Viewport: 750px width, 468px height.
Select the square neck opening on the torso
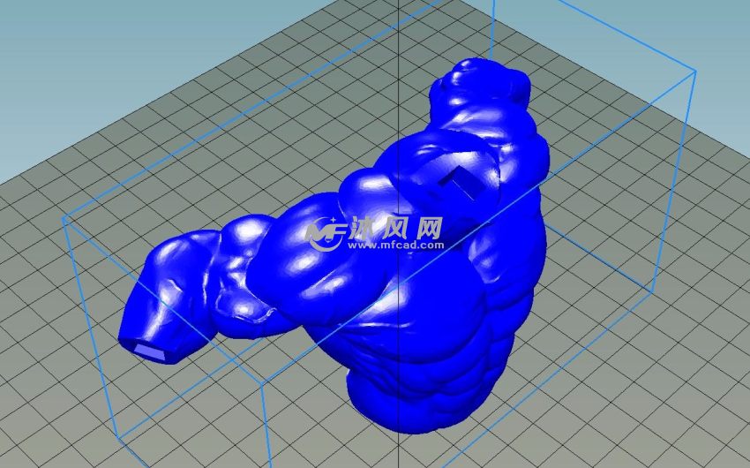coord(454,181)
